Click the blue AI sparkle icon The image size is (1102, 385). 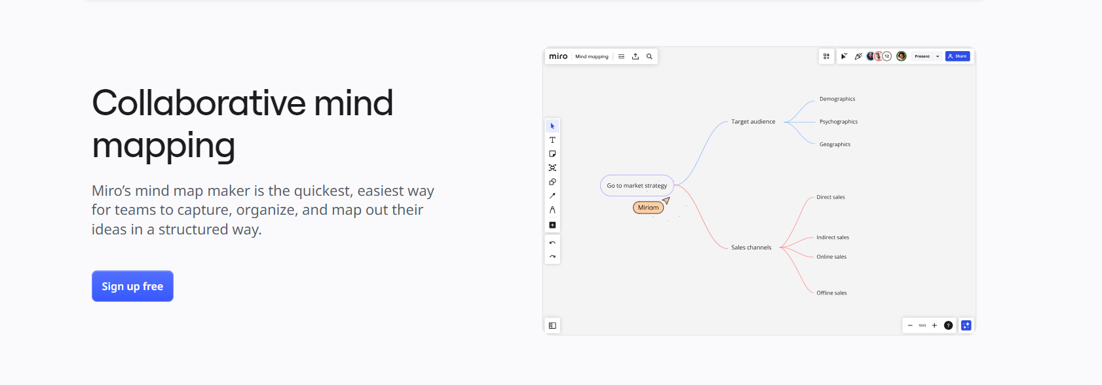(966, 325)
